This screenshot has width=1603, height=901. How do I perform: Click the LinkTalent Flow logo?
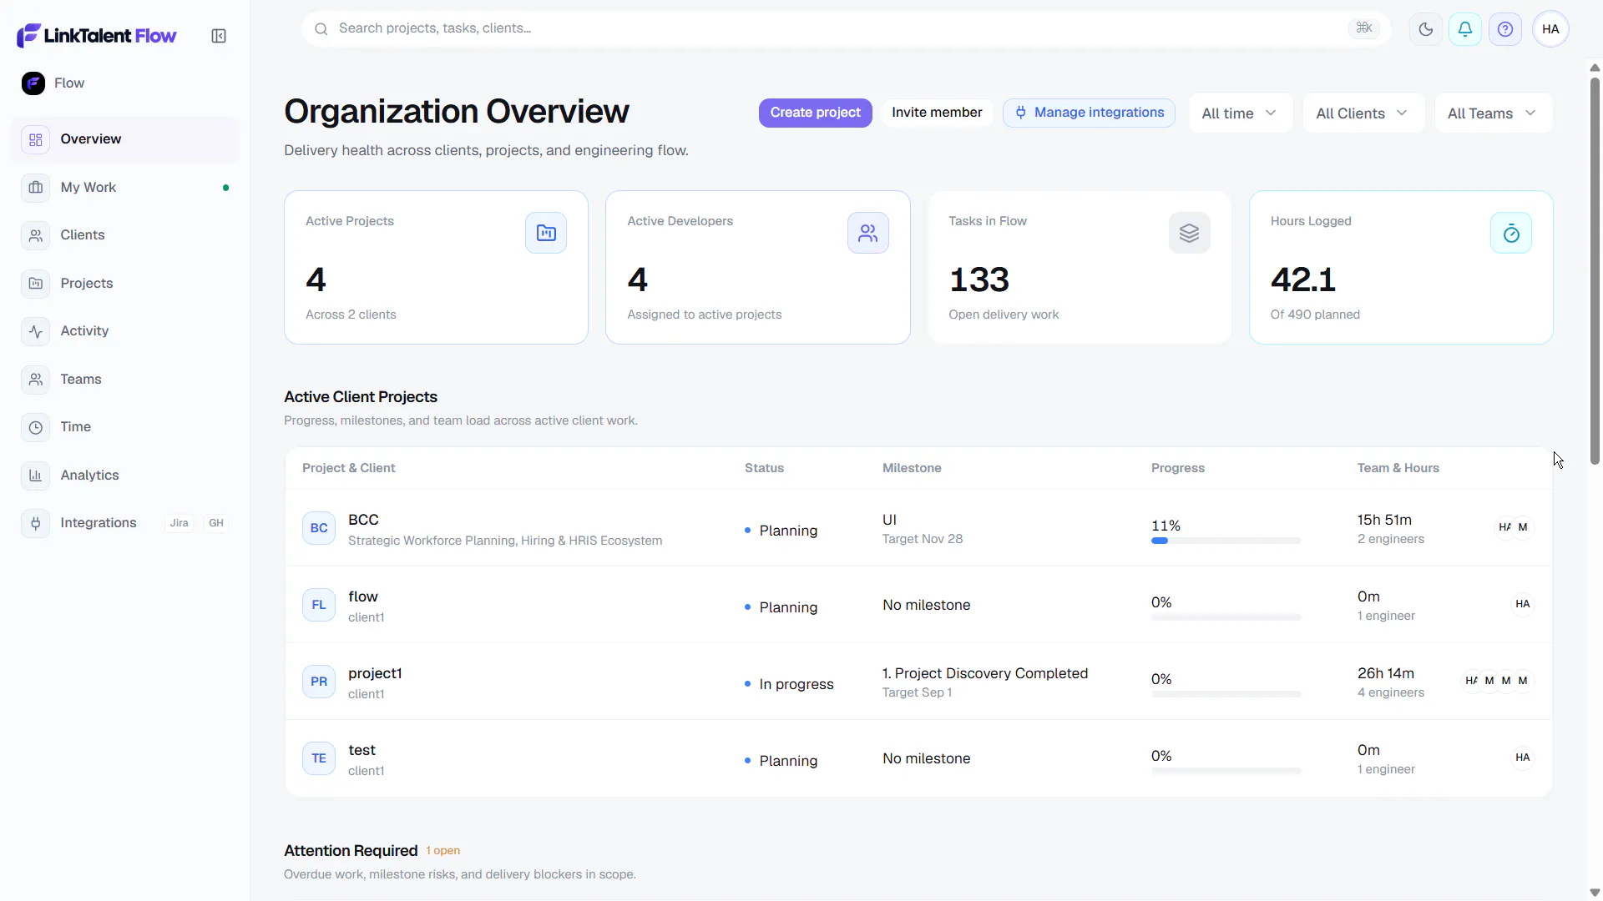[x=97, y=35]
